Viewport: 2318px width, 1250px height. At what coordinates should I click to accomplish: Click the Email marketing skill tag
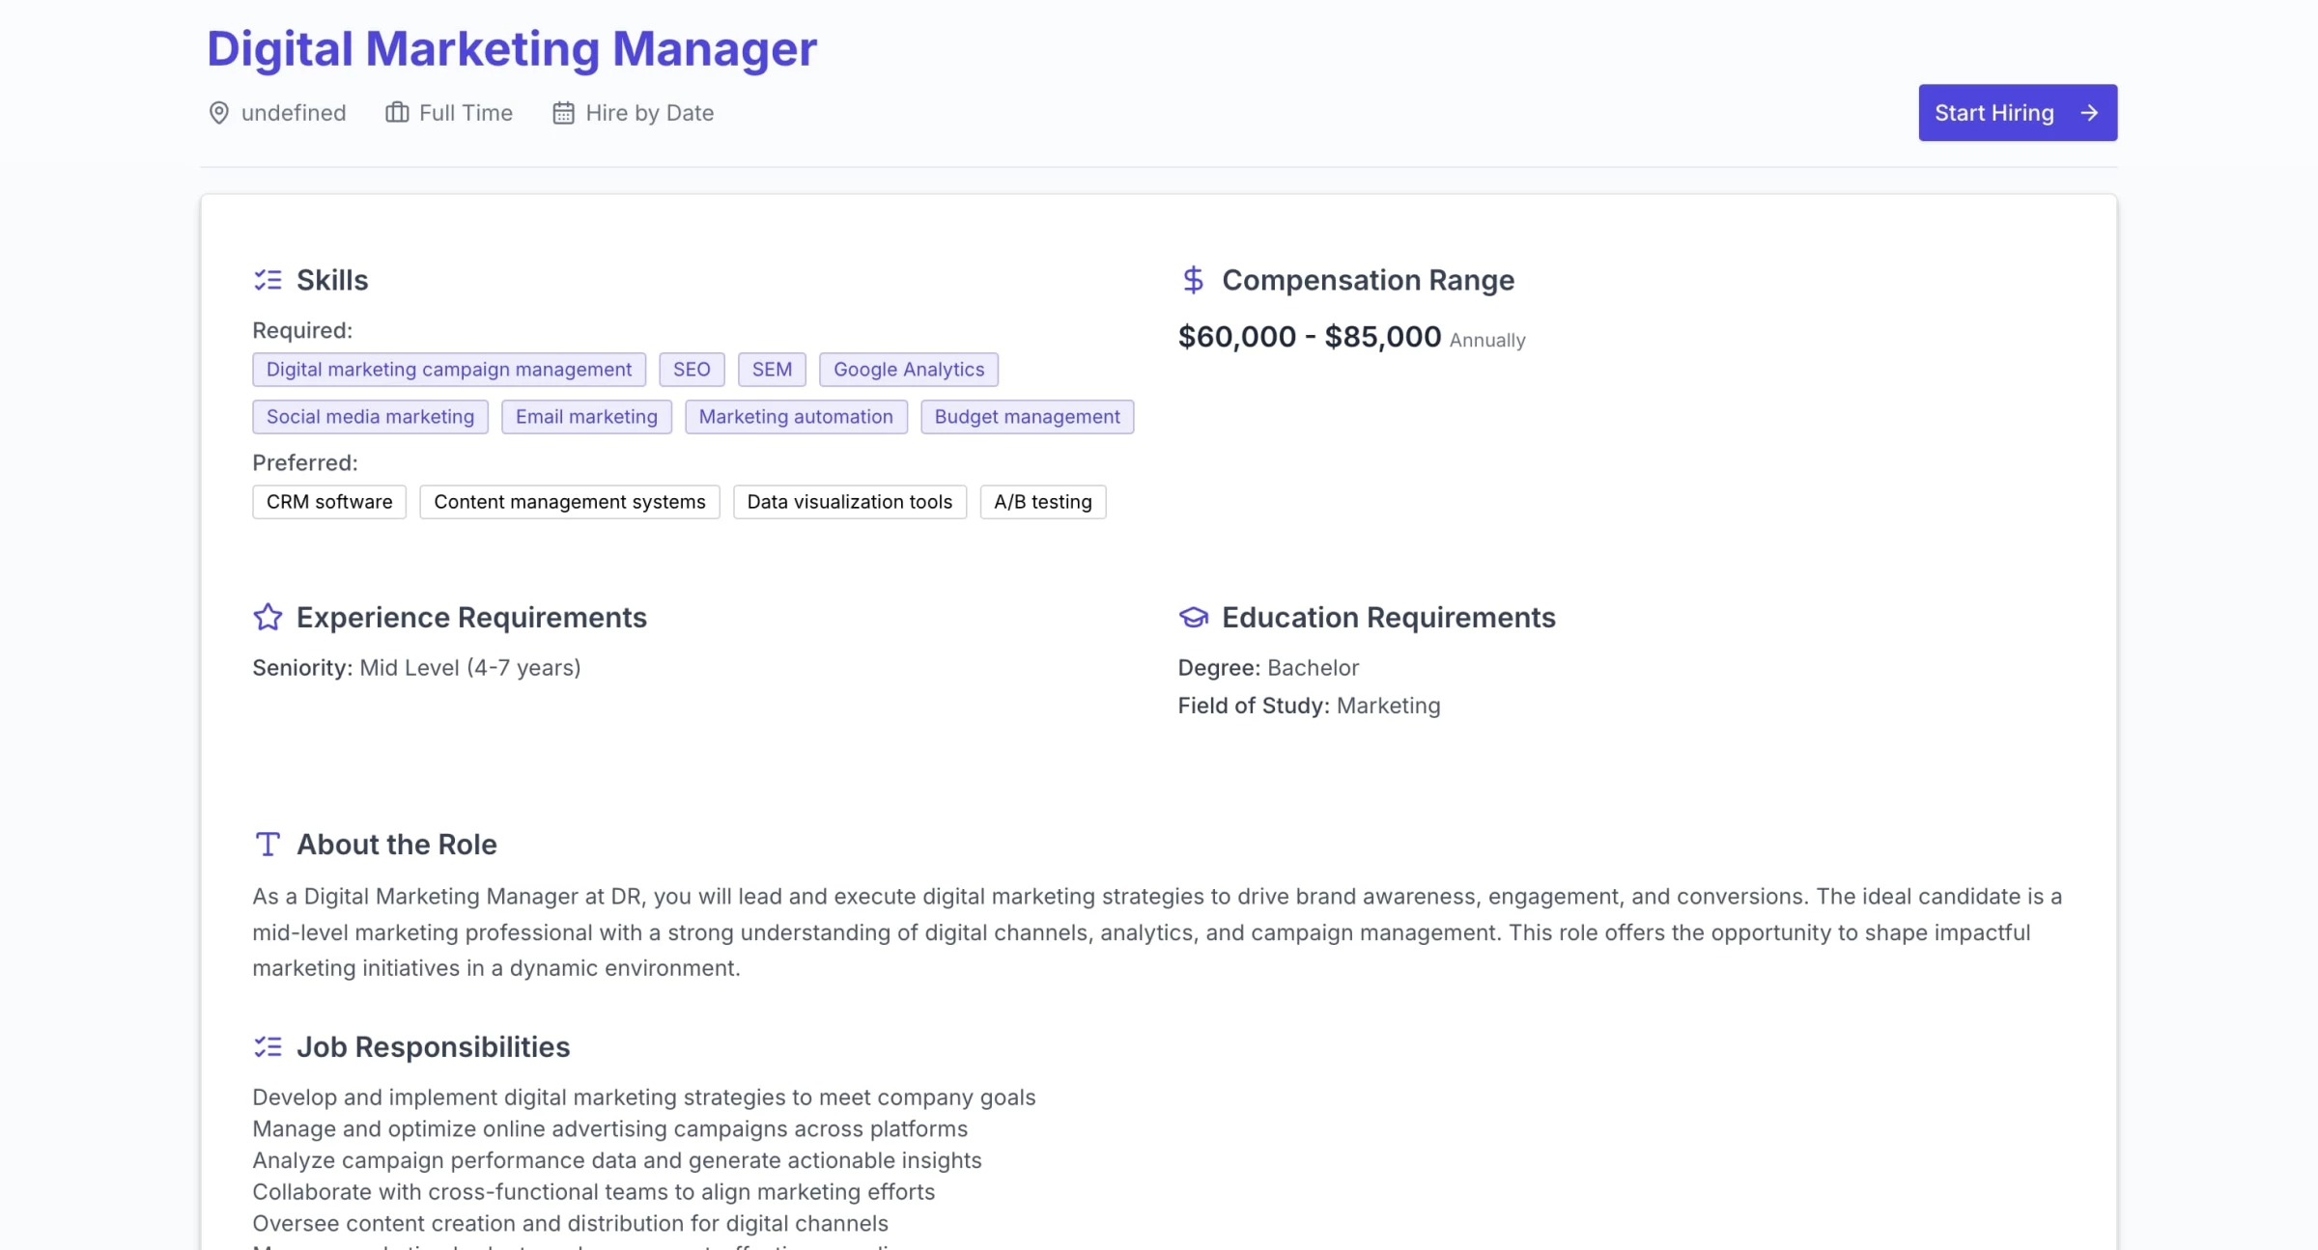586,417
